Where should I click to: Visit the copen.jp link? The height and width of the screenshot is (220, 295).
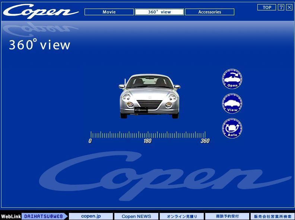(x=91, y=216)
